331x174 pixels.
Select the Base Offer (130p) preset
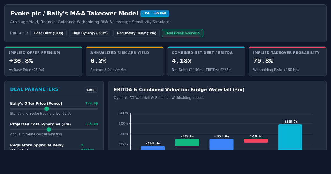pyautogui.click(x=49, y=33)
